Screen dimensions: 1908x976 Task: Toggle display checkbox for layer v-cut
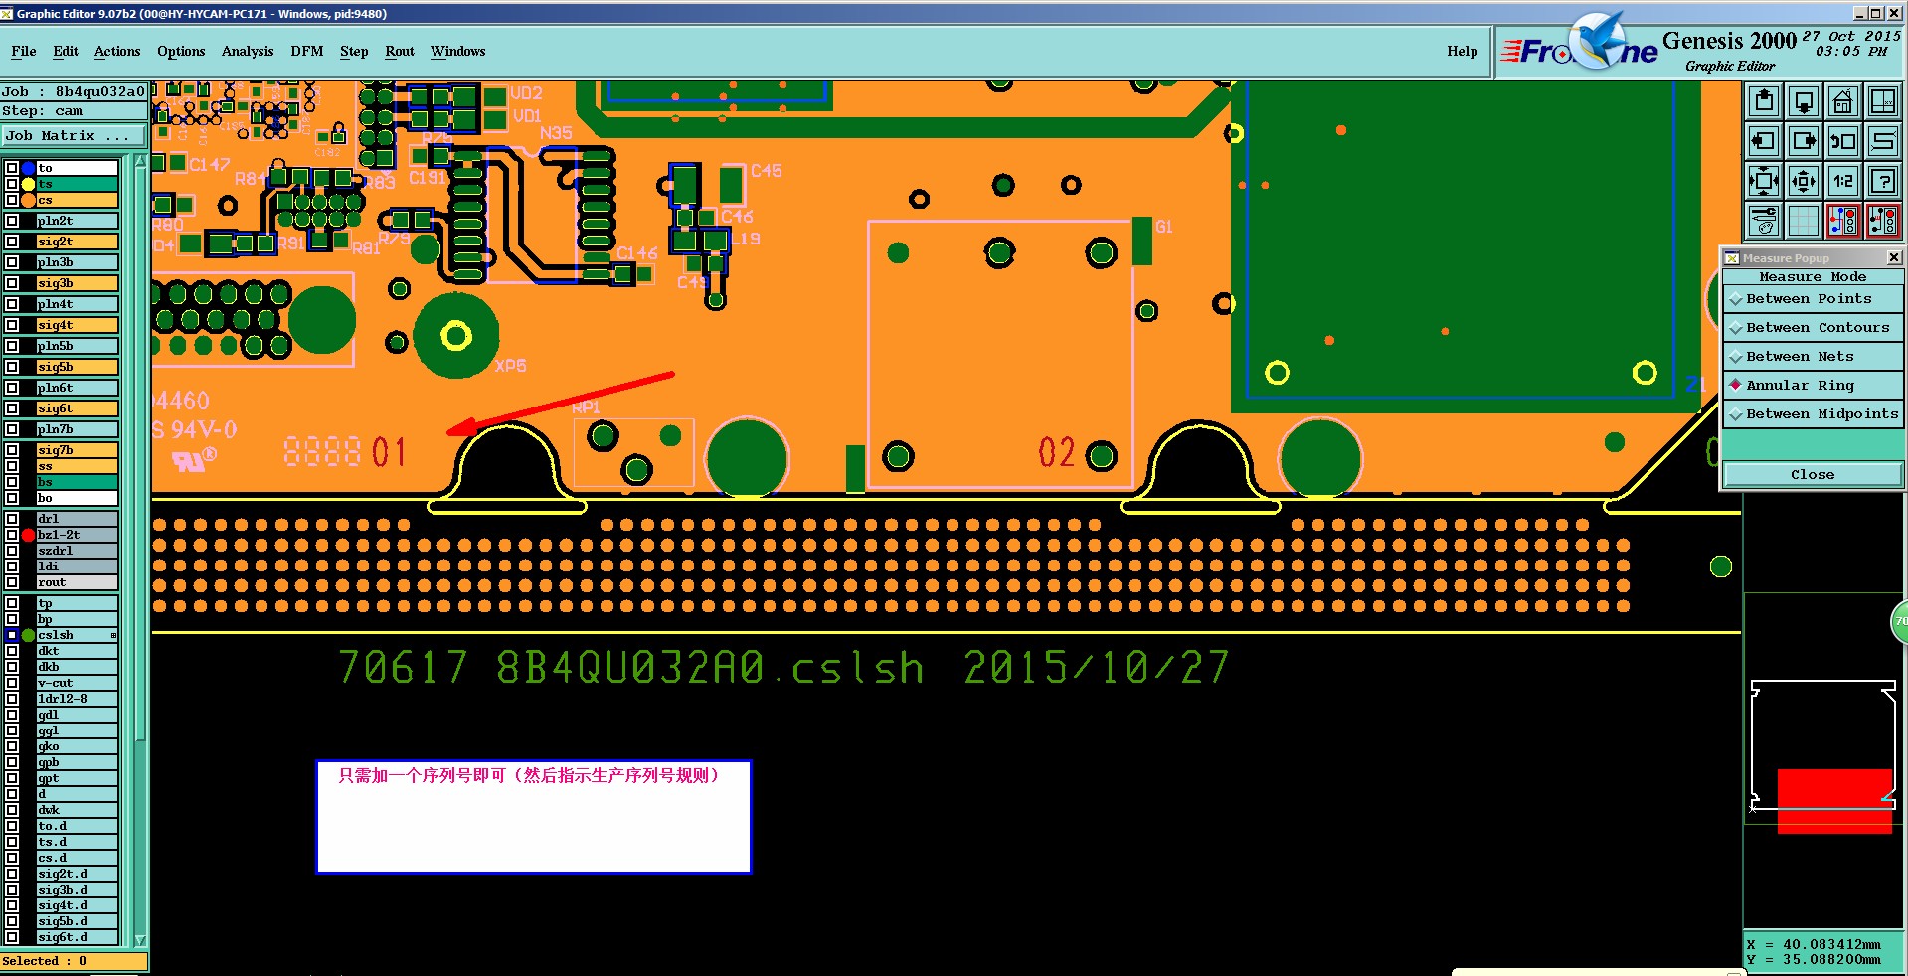point(12,683)
